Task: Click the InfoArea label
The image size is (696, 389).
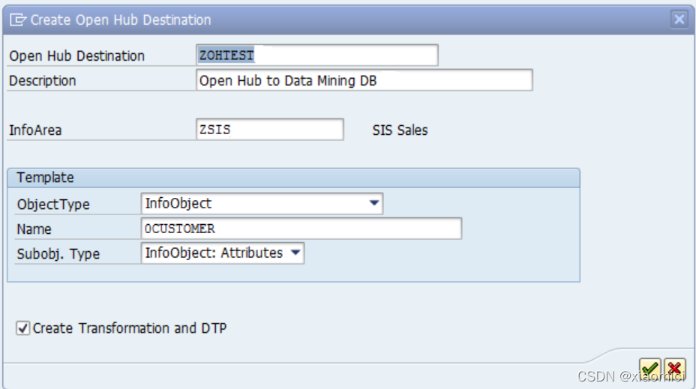Action: click(35, 130)
